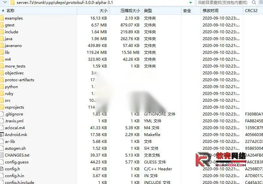This screenshot has width=263, height=184.
Task: Select the config.guess file name
Action: click(x=17, y=162)
